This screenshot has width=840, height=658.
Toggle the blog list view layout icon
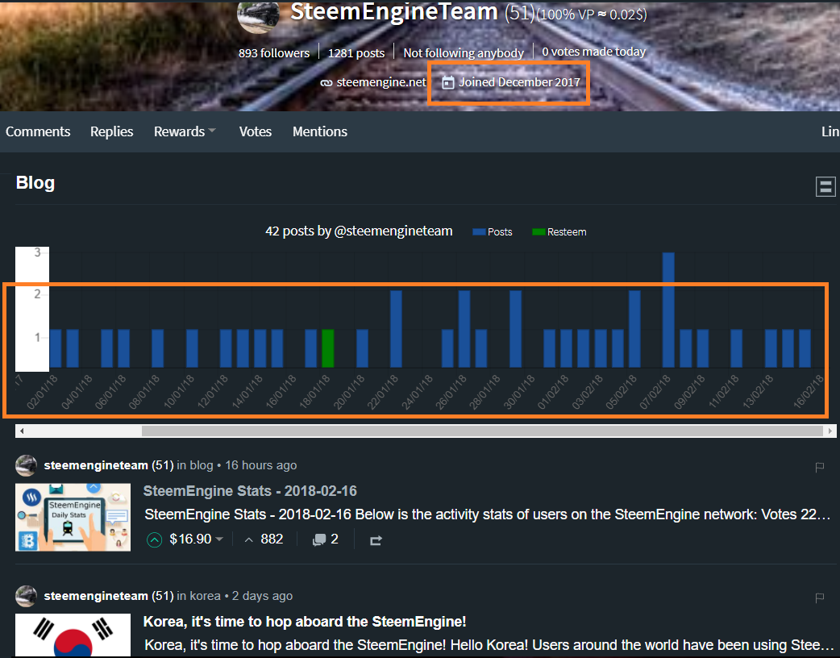tap(825, 186)
